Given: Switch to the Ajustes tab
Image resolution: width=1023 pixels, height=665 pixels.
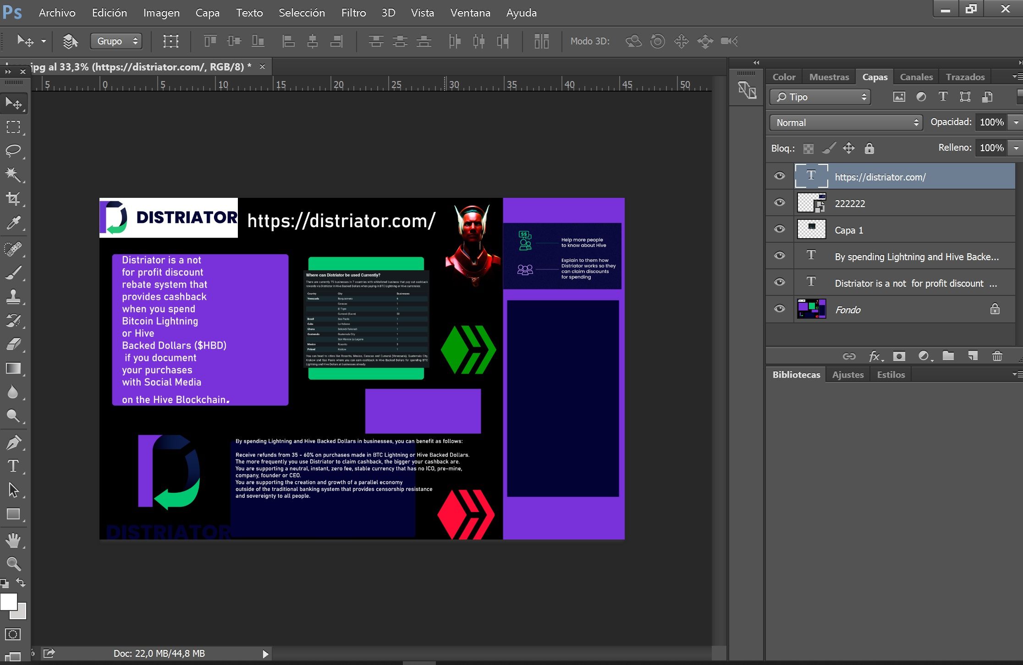Looking at the screenshot, I should pyautogui.click(x=848, y=375).
